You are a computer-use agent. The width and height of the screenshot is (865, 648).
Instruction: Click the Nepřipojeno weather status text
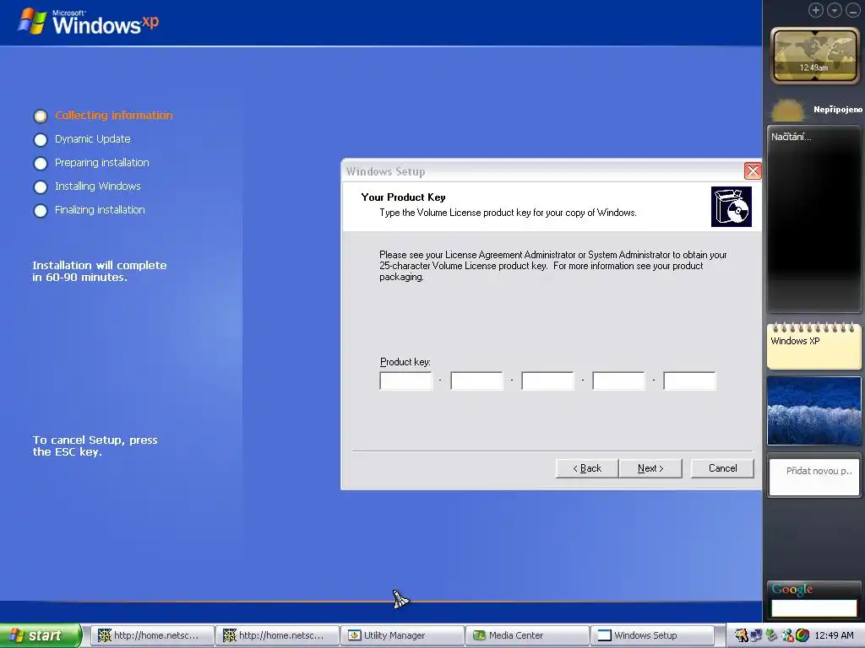tap(837, 109)
